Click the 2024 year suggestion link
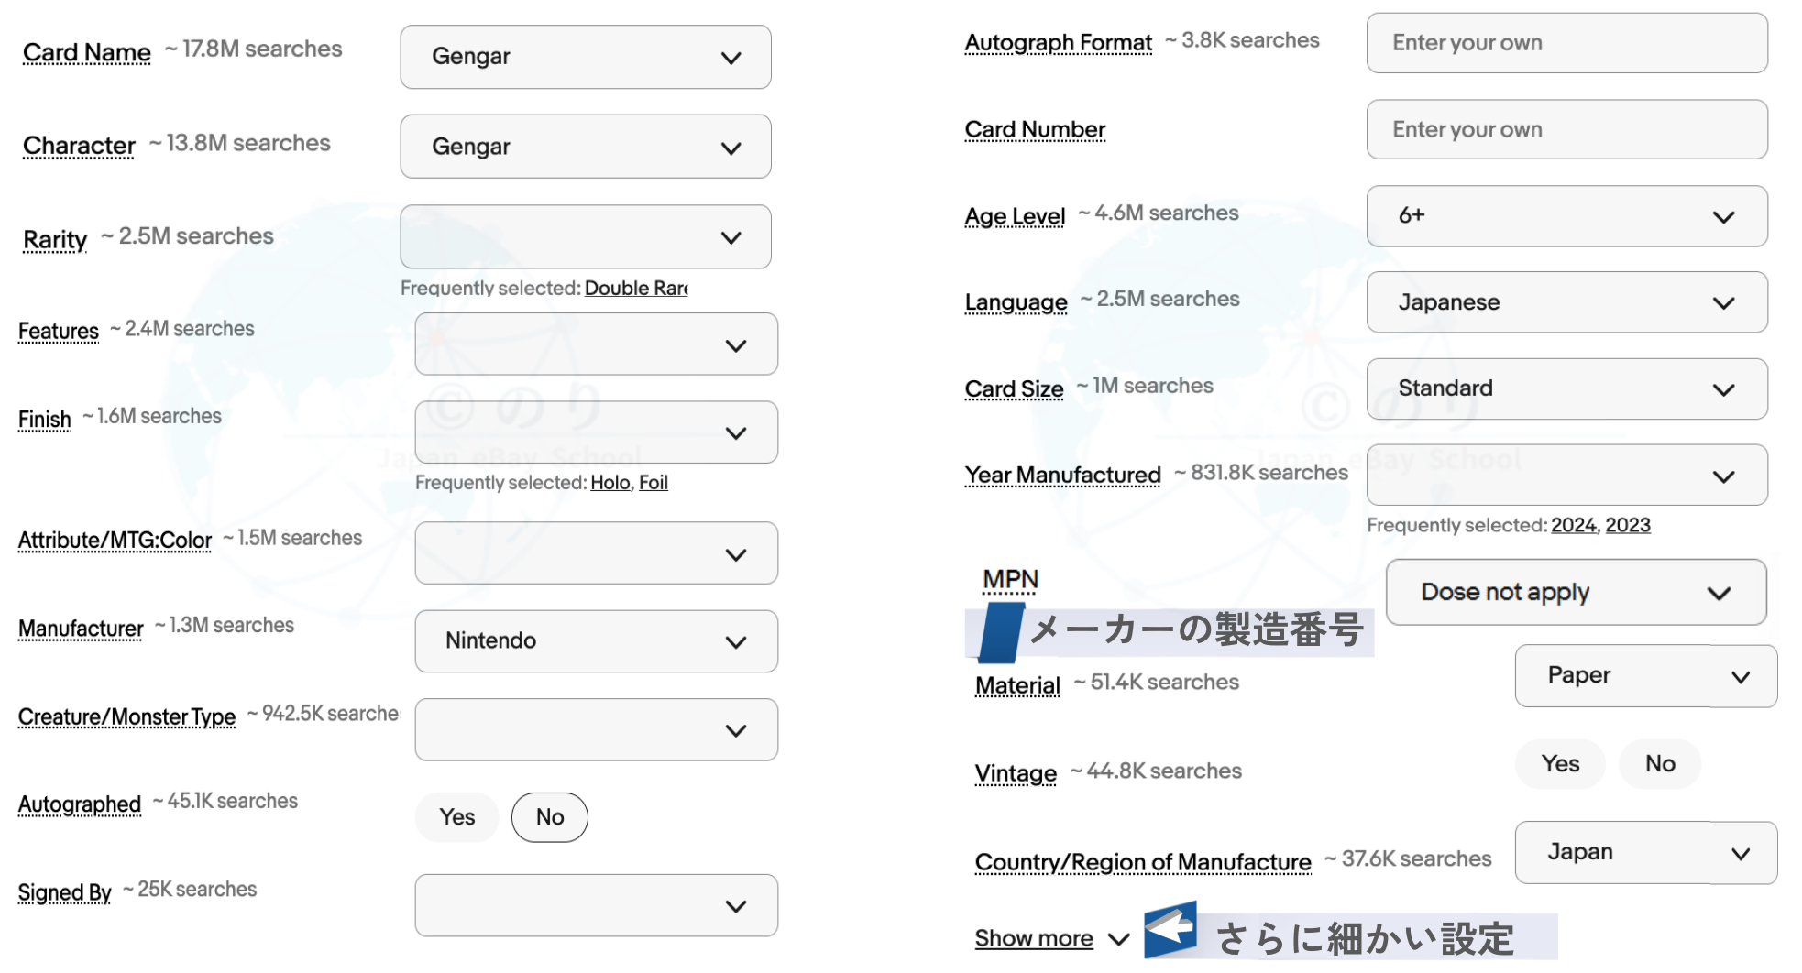 (1573, 526)
